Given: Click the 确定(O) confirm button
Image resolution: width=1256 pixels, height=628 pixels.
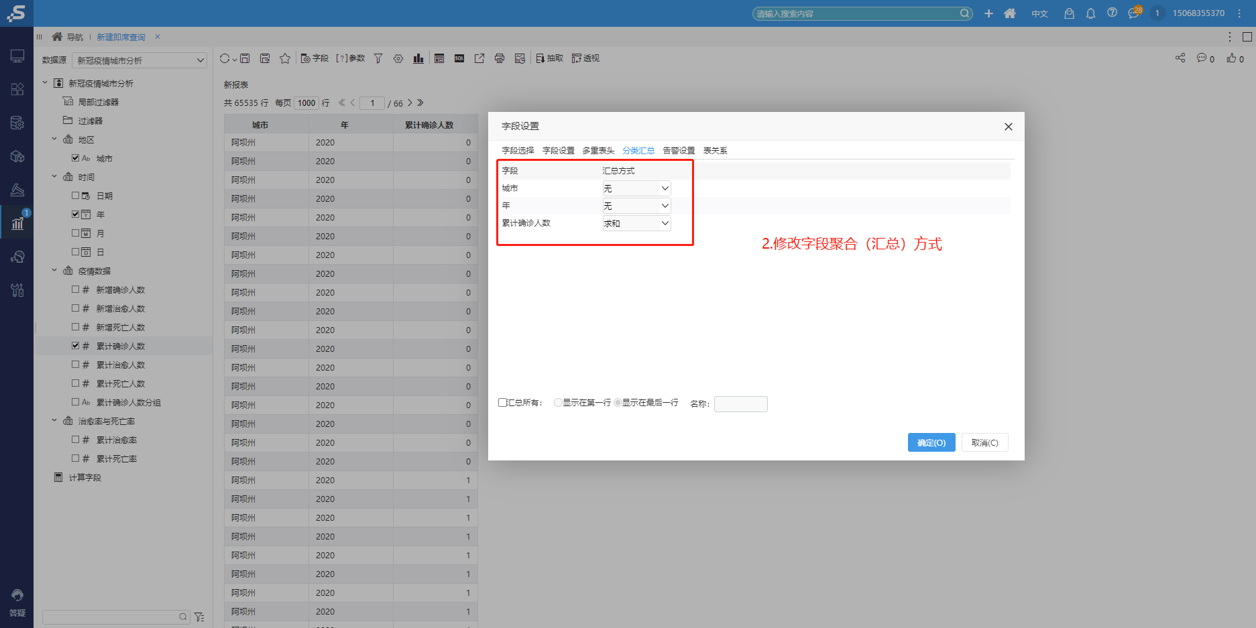Looking at the screenshot, I should 931,442.
